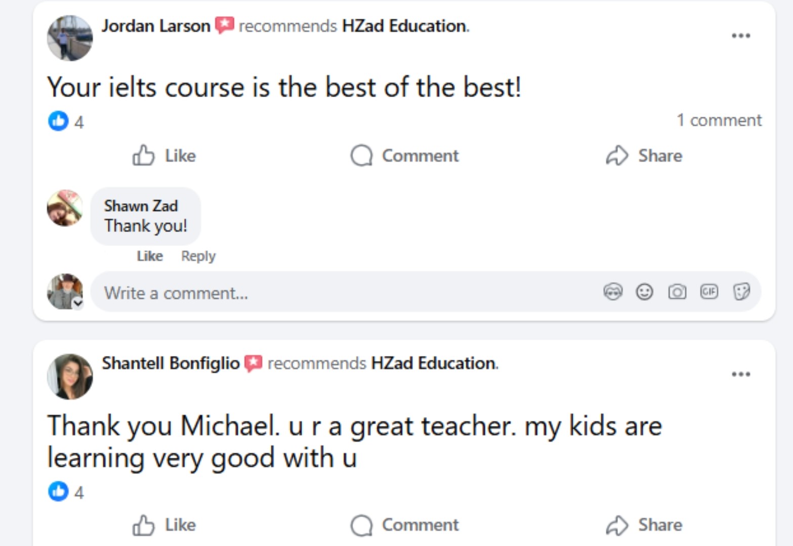Switch commenting identity via the avatar chevron
793x546 pixels.
[77, 303]
